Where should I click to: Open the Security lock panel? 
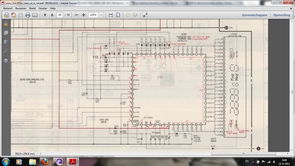pos(6,24)
